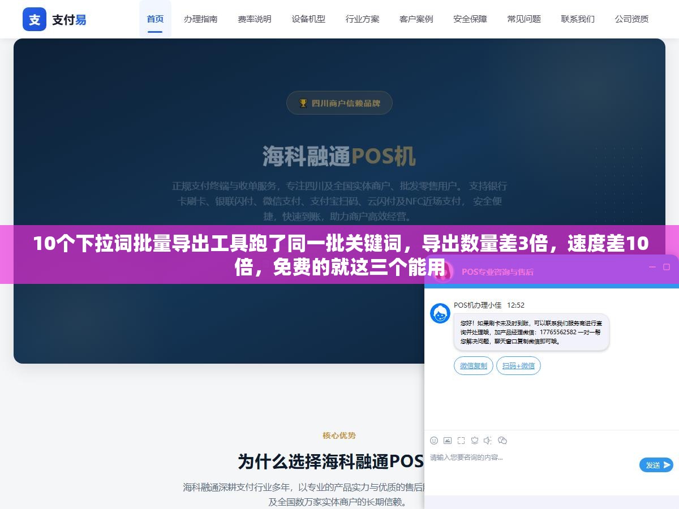Open the emoji picker in chat
Screen dimensions: 679x509
point(434,441)
